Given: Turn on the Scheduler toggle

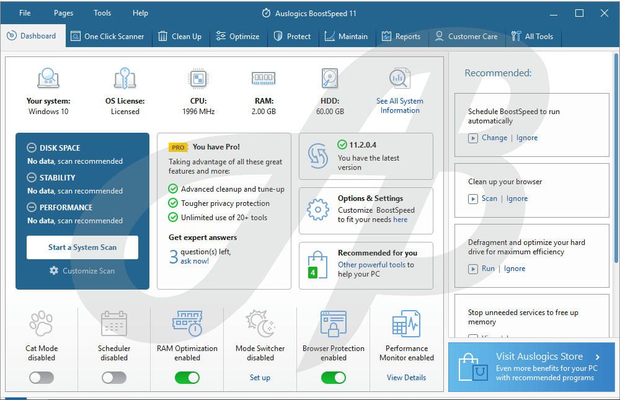Looking at the screenshot, I should pyautogui.click(x=114, y=378).
